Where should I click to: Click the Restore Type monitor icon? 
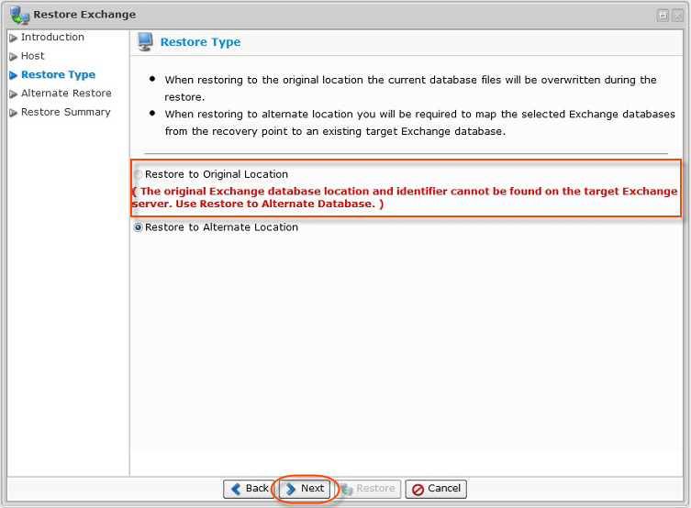coord(145,42)
